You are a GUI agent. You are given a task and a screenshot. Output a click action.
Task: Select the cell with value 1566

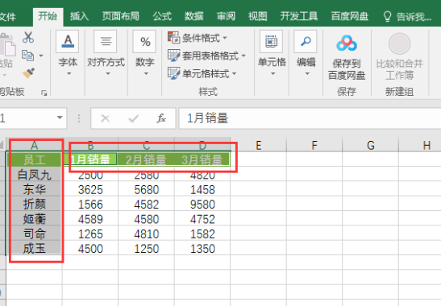pos(90,205)
